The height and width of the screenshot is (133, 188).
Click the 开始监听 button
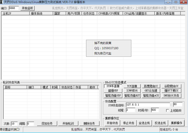[x=27, y=8]
